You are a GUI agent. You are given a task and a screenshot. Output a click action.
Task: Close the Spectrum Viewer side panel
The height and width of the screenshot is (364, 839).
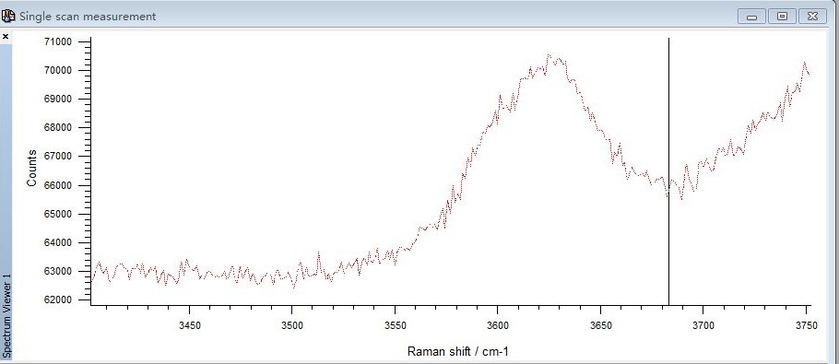6,37
